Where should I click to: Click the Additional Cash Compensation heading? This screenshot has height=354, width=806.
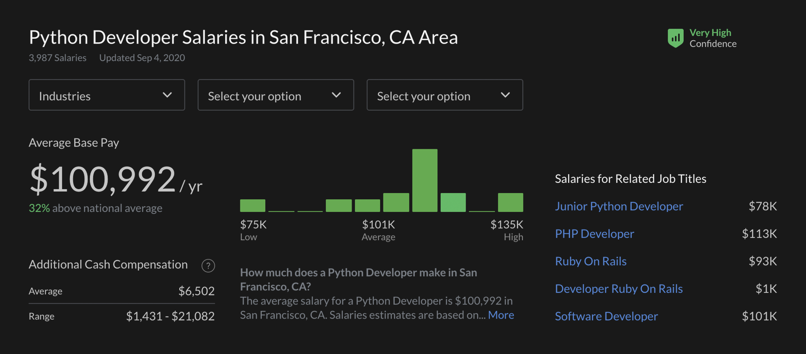click(x=108, y=264)
